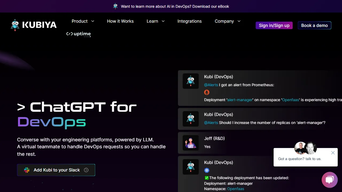Click the '> ChatGPT for' heading
This screenshot has width=342, height=192.
77,107
